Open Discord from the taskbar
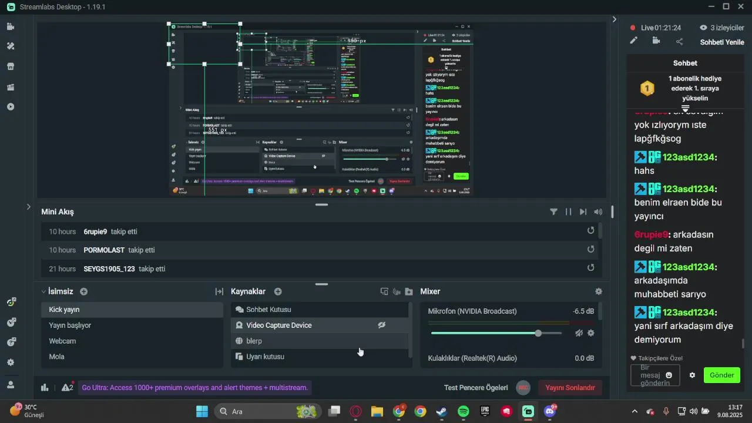Screen dimensions: 752x423 click(550, 411)
